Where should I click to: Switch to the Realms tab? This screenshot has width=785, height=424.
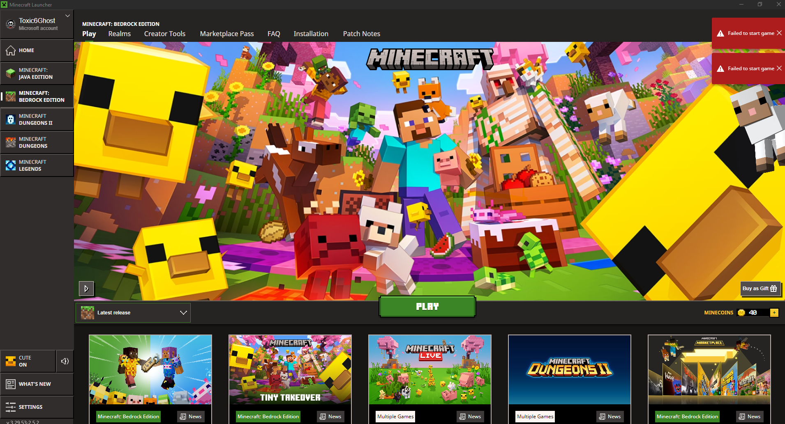[120, 34]
